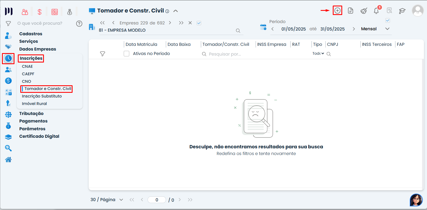
Task: Select the user with gear sidebar icon
Action: point(8,36)
